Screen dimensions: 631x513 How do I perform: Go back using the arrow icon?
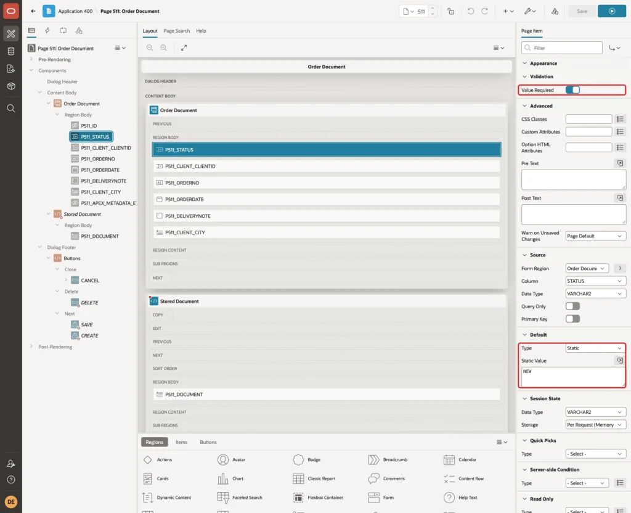pos(33,11)
